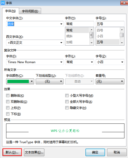Expand the 中文字体 dropdown arrow

(61, 24)
